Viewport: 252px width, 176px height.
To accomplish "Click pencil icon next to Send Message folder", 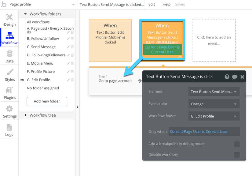I will tap(68, 47).
